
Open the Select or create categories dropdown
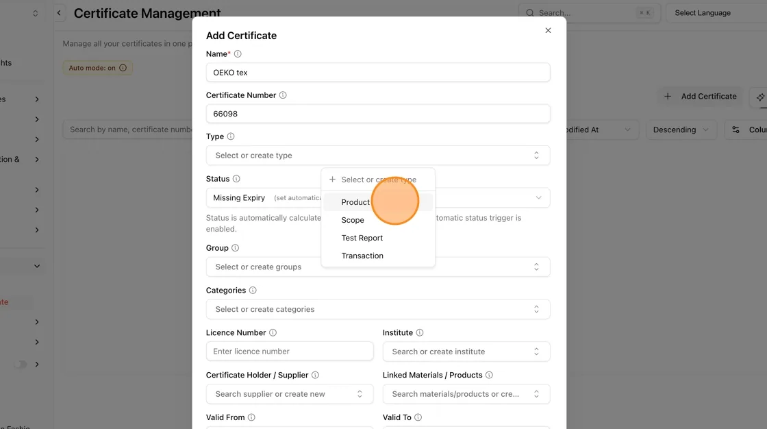(378, 310)
